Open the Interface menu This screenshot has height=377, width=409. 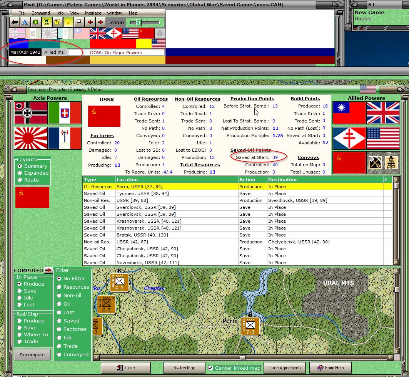(x=93, y=13)
